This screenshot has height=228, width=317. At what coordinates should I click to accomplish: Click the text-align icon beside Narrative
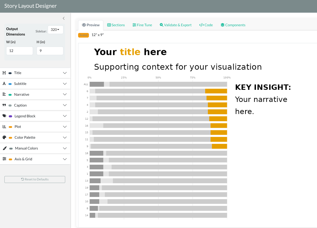(4, 94)
